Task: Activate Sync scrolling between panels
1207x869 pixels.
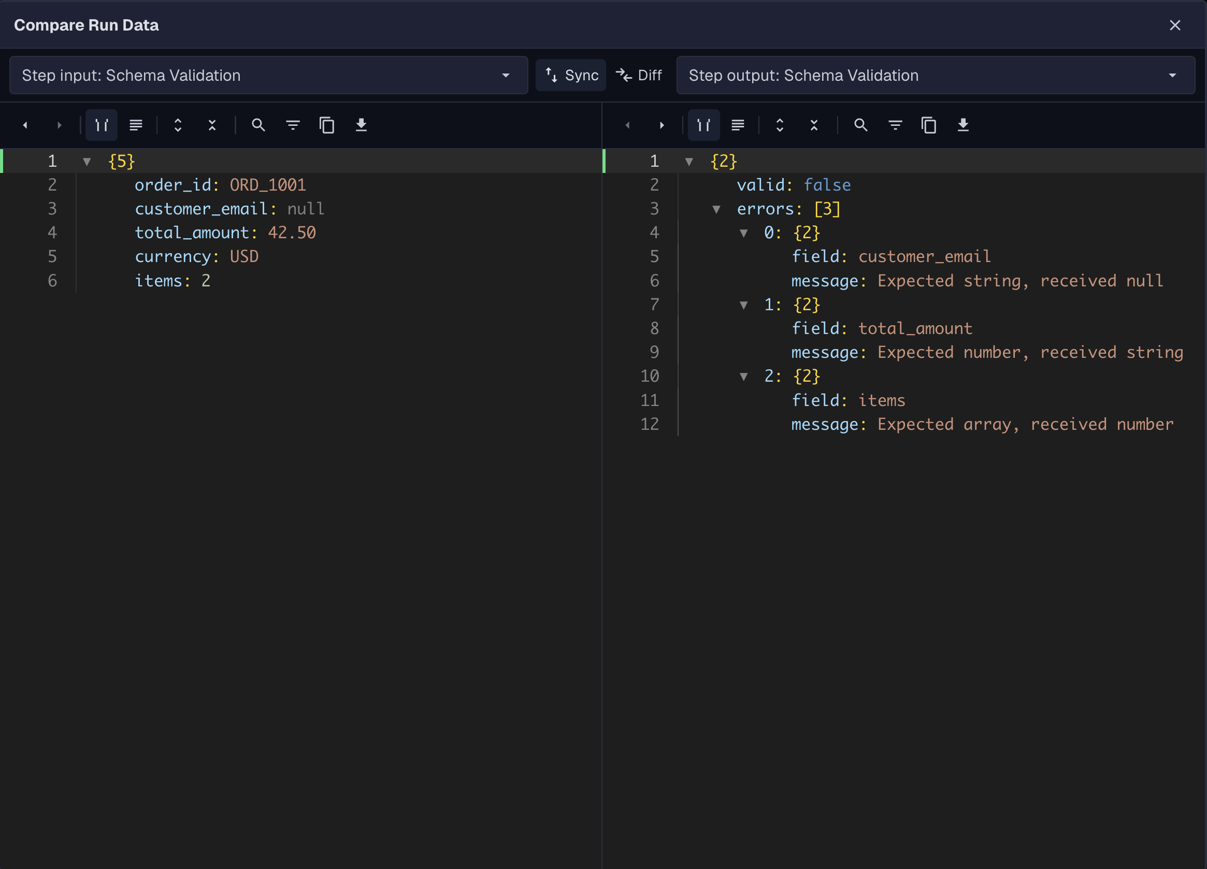Action: click(570, 75)
